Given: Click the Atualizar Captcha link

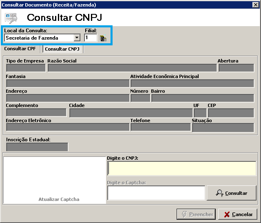Looking at the screenshot, I should 59,199.
